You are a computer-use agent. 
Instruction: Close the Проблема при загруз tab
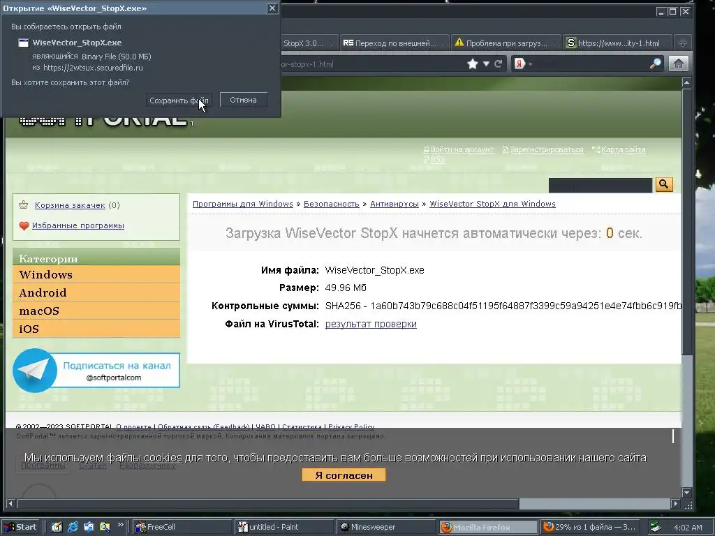pos(555,44)
